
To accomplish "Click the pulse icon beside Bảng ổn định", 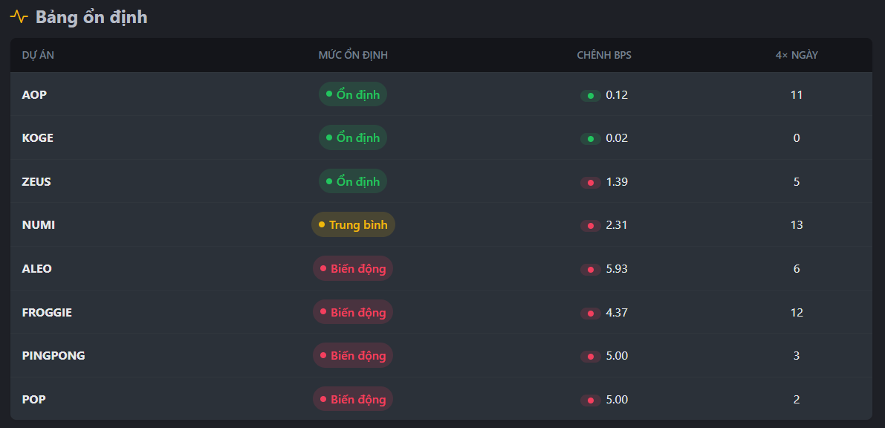I will click(19, 16).
